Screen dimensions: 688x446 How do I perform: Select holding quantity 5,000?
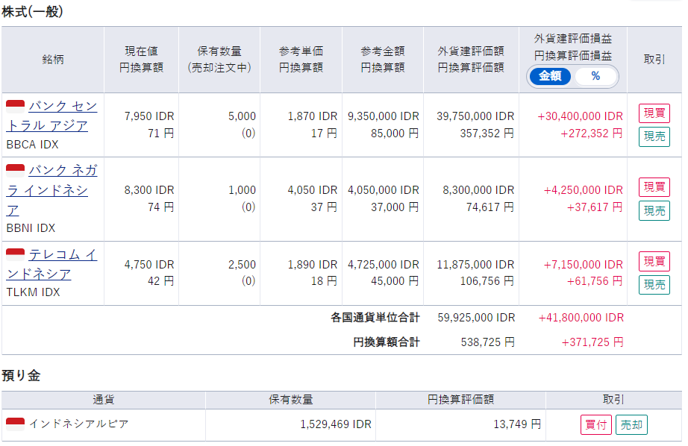point(242,116)
